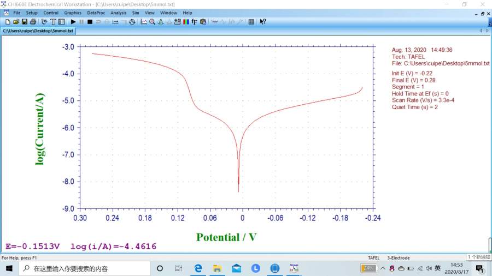
Task: Open the Graphics menu
Action: pos(73,13)
